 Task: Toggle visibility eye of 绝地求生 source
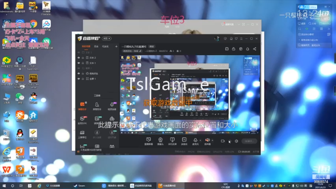79,73
